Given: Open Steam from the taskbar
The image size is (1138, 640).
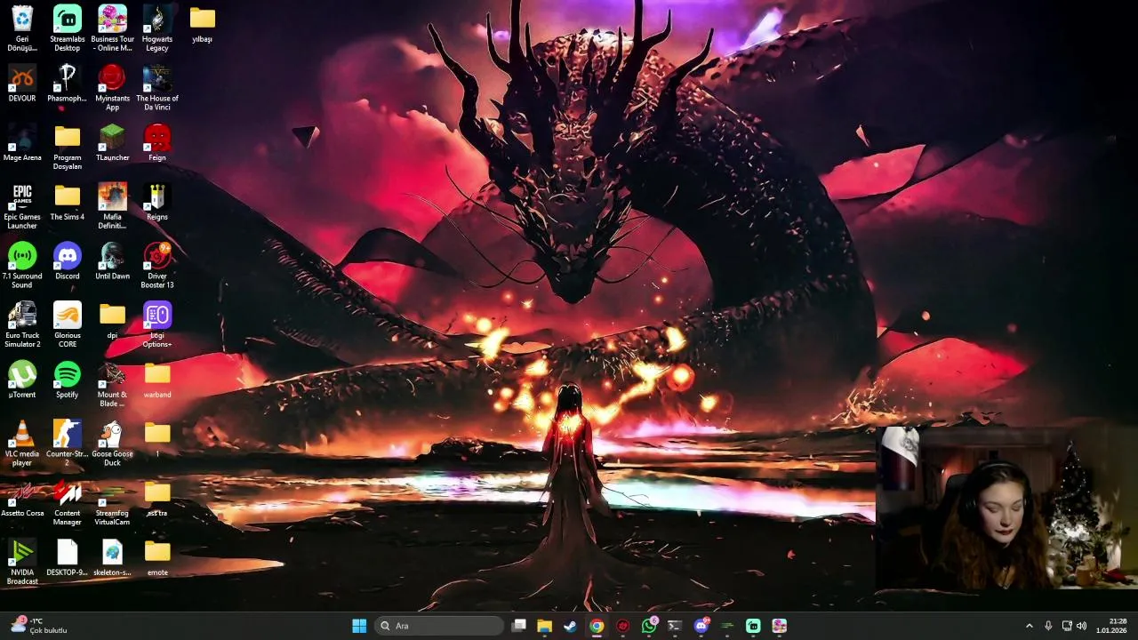Looking at the screenshot, I should point(571,626).
